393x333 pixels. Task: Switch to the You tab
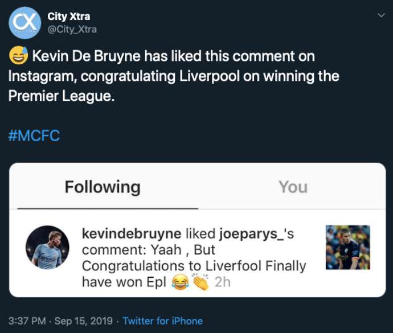pyautogui.click(x=293, y=187)
